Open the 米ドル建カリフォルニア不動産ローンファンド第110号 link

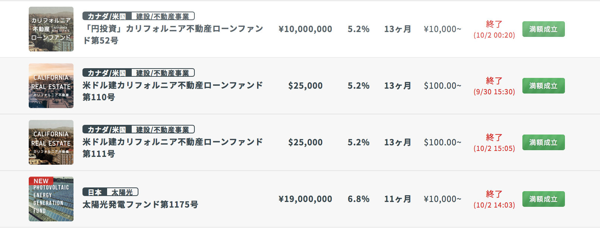click(x=173, y=91)
